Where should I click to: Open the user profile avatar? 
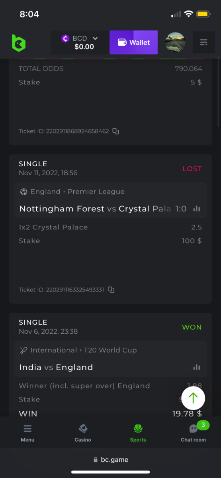(x=175, y=42)
